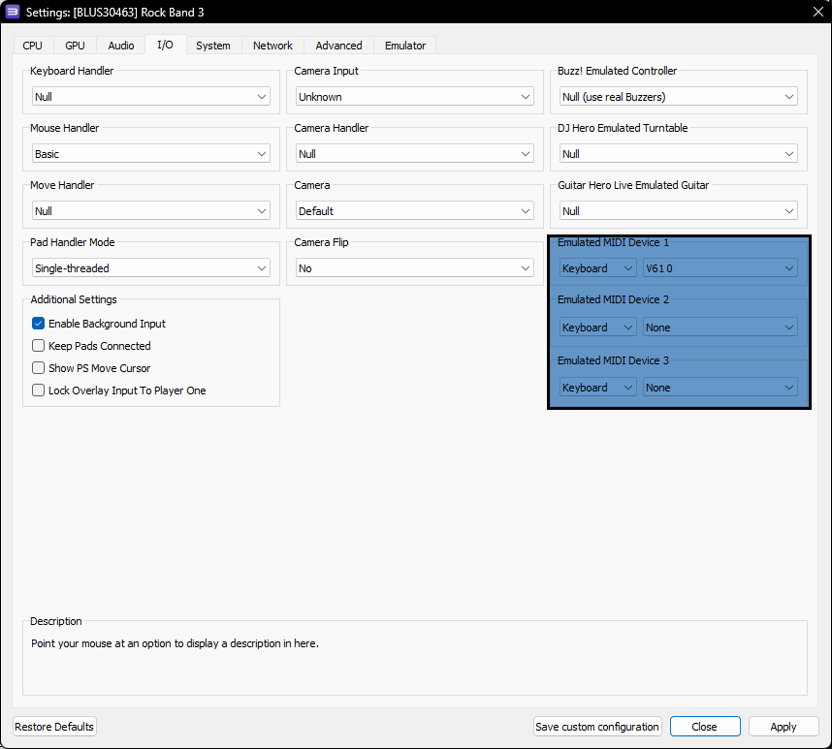The width and height of the screenshot is (832, 749).
Task: Switch to the GPU tab
Action: tap(75, 46)
